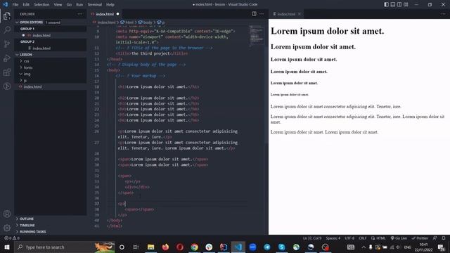Open the Run menu
The image size is (450, 253).
click(79, 5)
